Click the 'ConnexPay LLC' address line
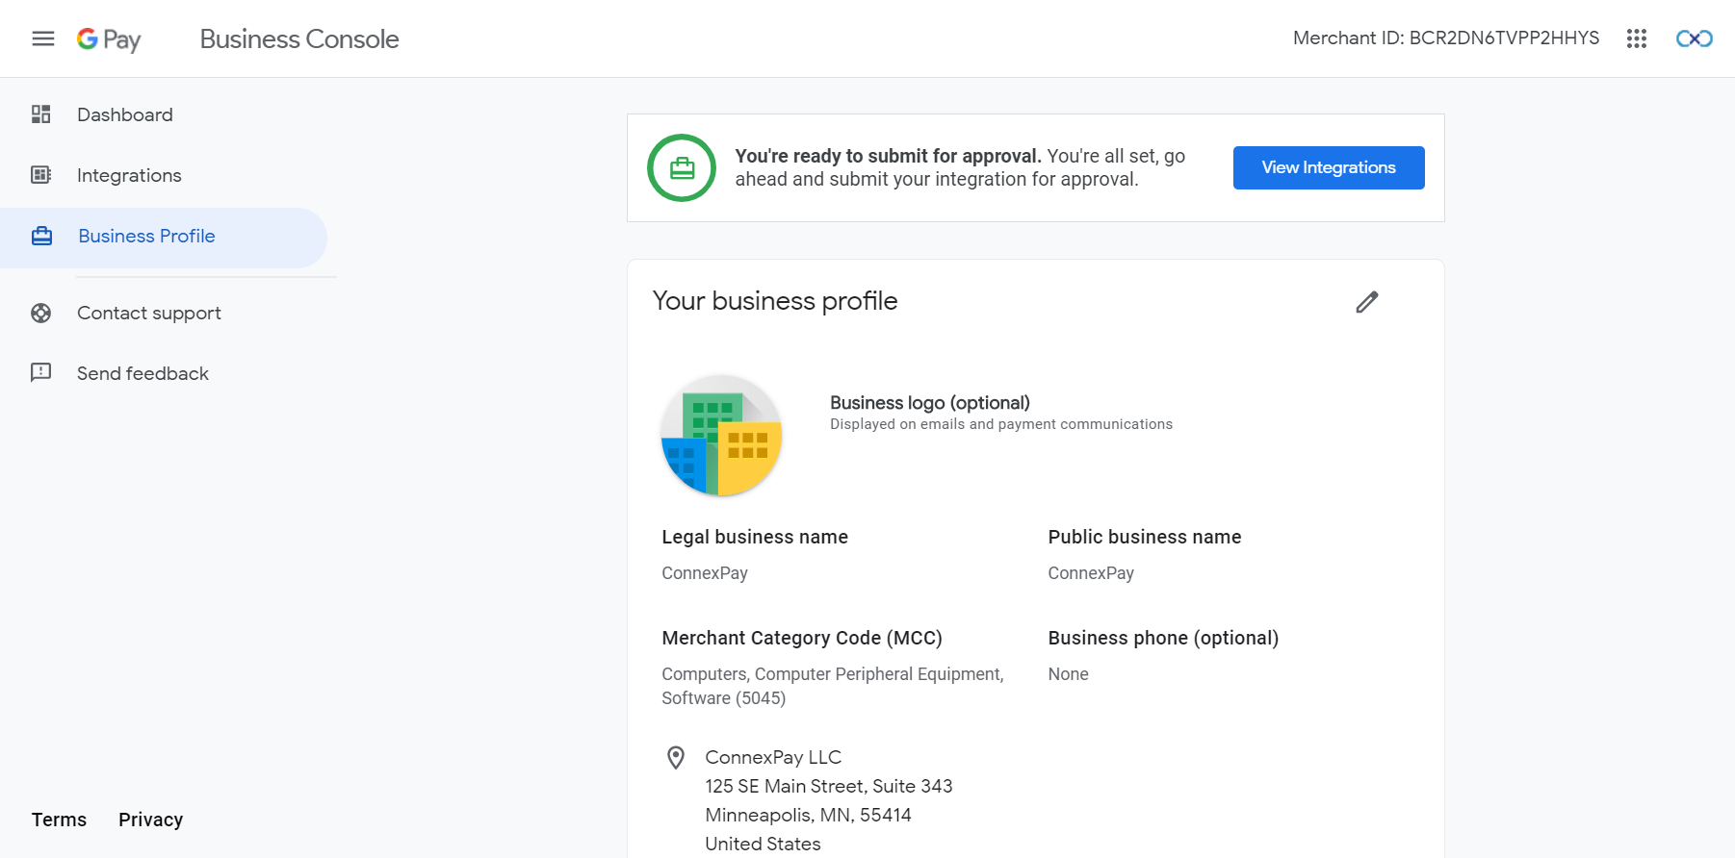The image size is (1735, 858). (773, 757)
